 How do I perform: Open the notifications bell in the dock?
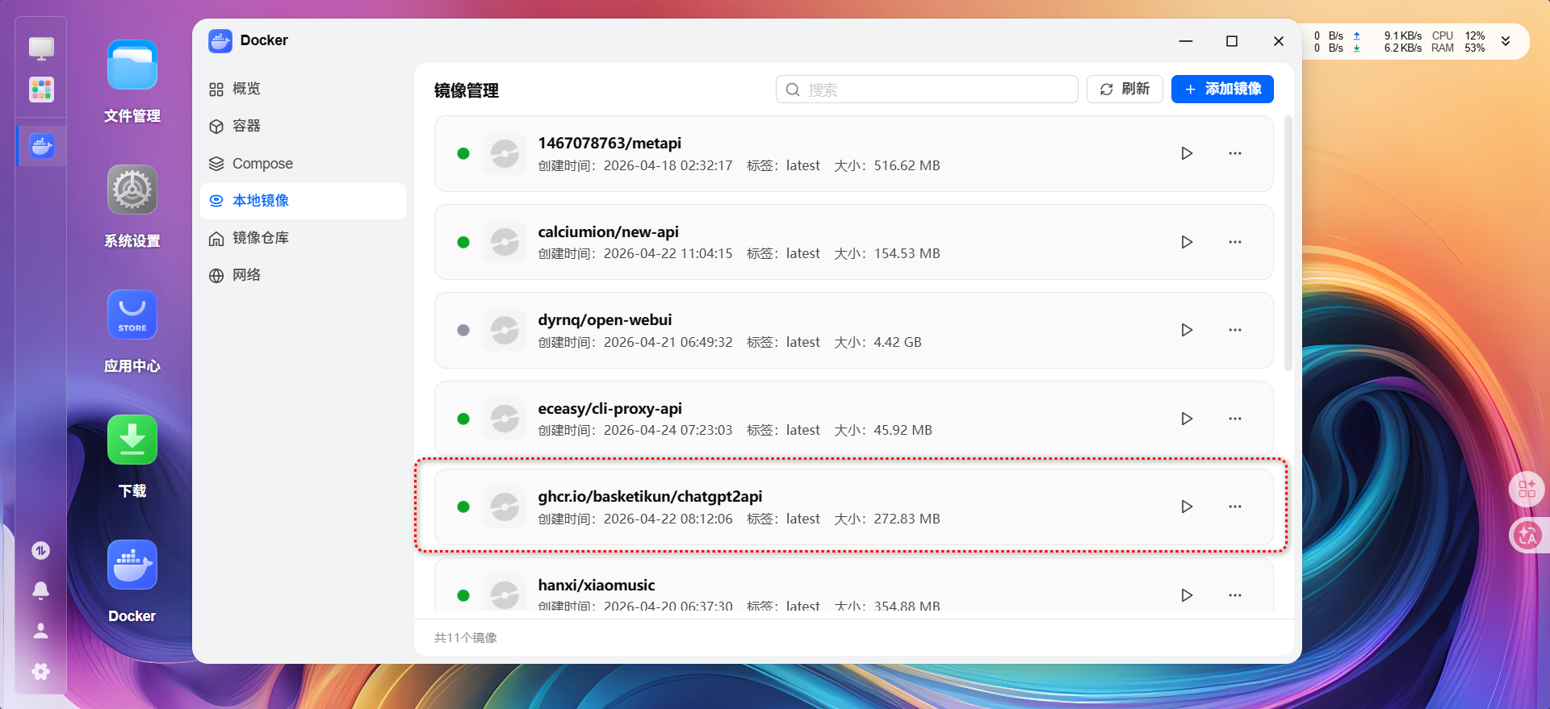(x=41, y=590)
